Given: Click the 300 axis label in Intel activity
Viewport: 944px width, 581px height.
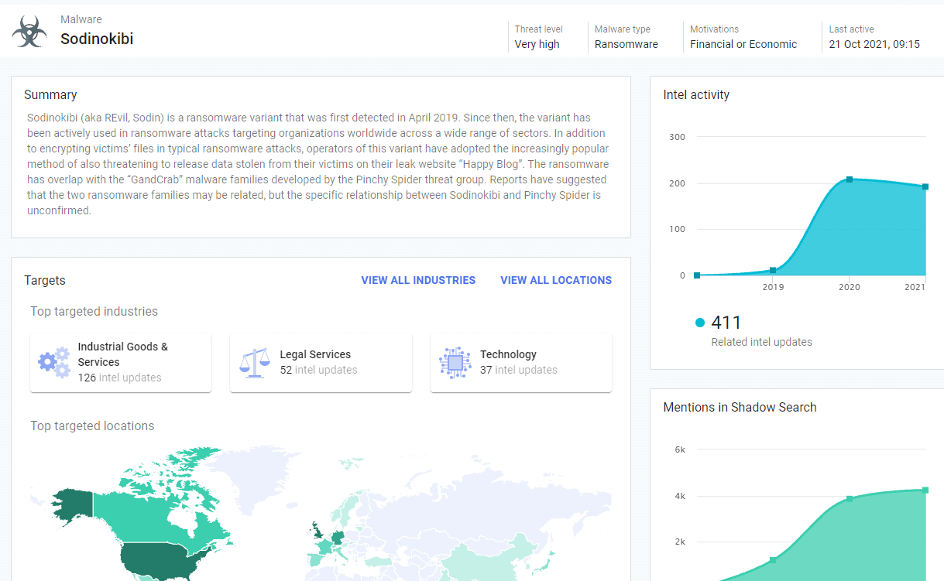Looking at the screenshot, I should click(x=677, y=137).
